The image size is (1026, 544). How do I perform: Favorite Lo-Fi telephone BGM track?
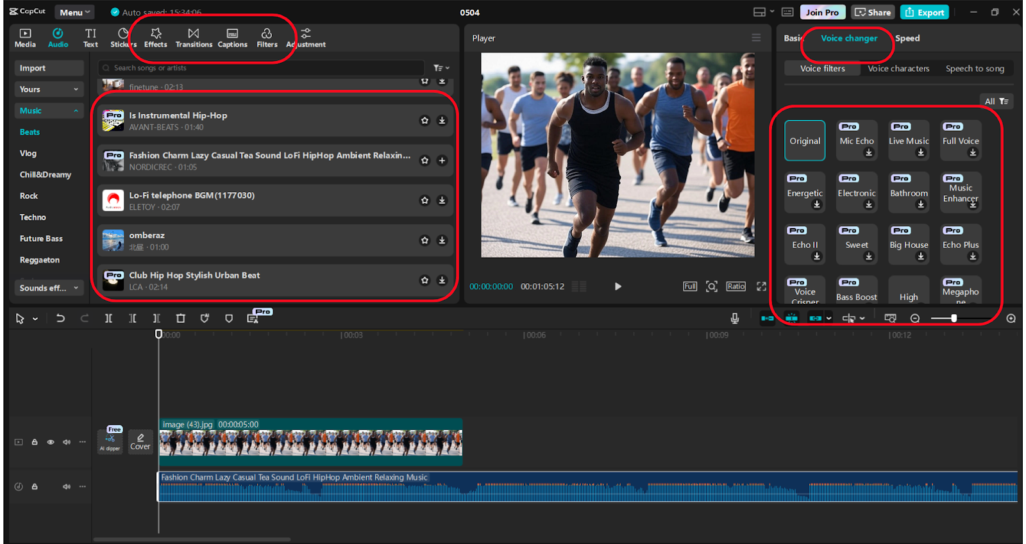[x=425, y=201]
